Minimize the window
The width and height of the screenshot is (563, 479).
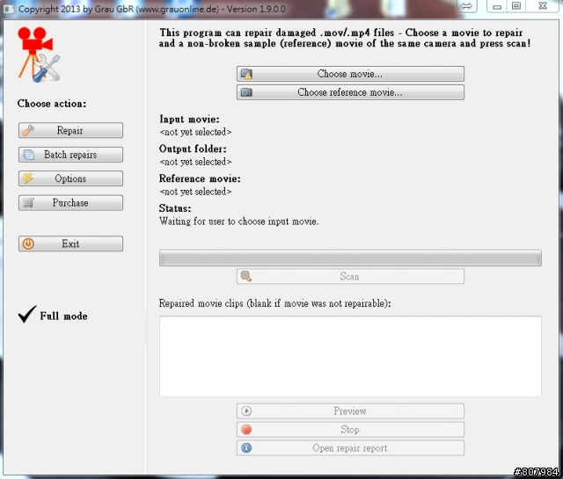[497, 6]
